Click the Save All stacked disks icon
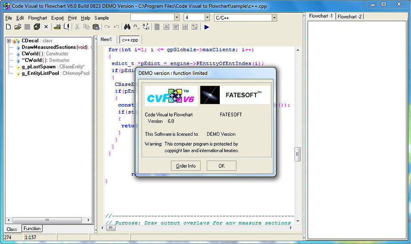Image resolution: width=411 pixels, height=244 pixels. click(x=37, y=27)
